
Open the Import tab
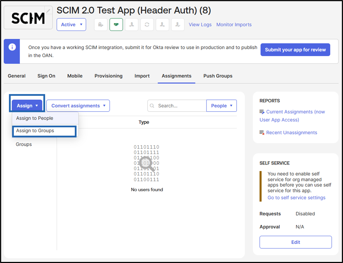(142, 76)
